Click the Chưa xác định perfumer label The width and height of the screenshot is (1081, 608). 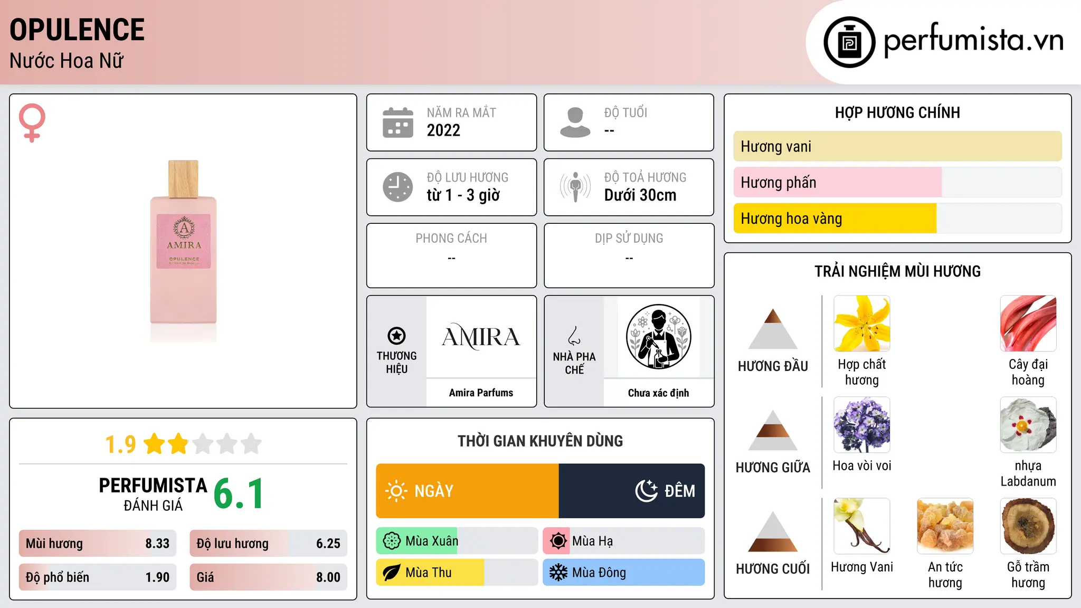click(658, 393)
